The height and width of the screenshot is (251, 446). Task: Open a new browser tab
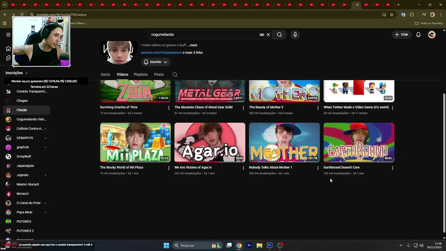pos(398,5)
